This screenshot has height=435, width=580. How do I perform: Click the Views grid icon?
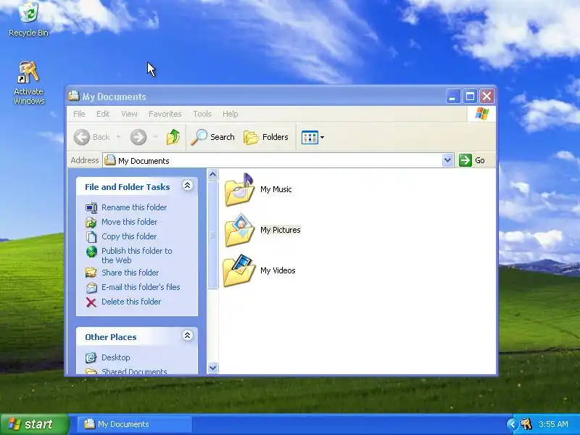[310, 137]
